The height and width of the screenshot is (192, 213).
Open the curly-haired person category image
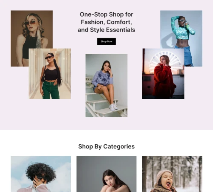coord(40,174)
